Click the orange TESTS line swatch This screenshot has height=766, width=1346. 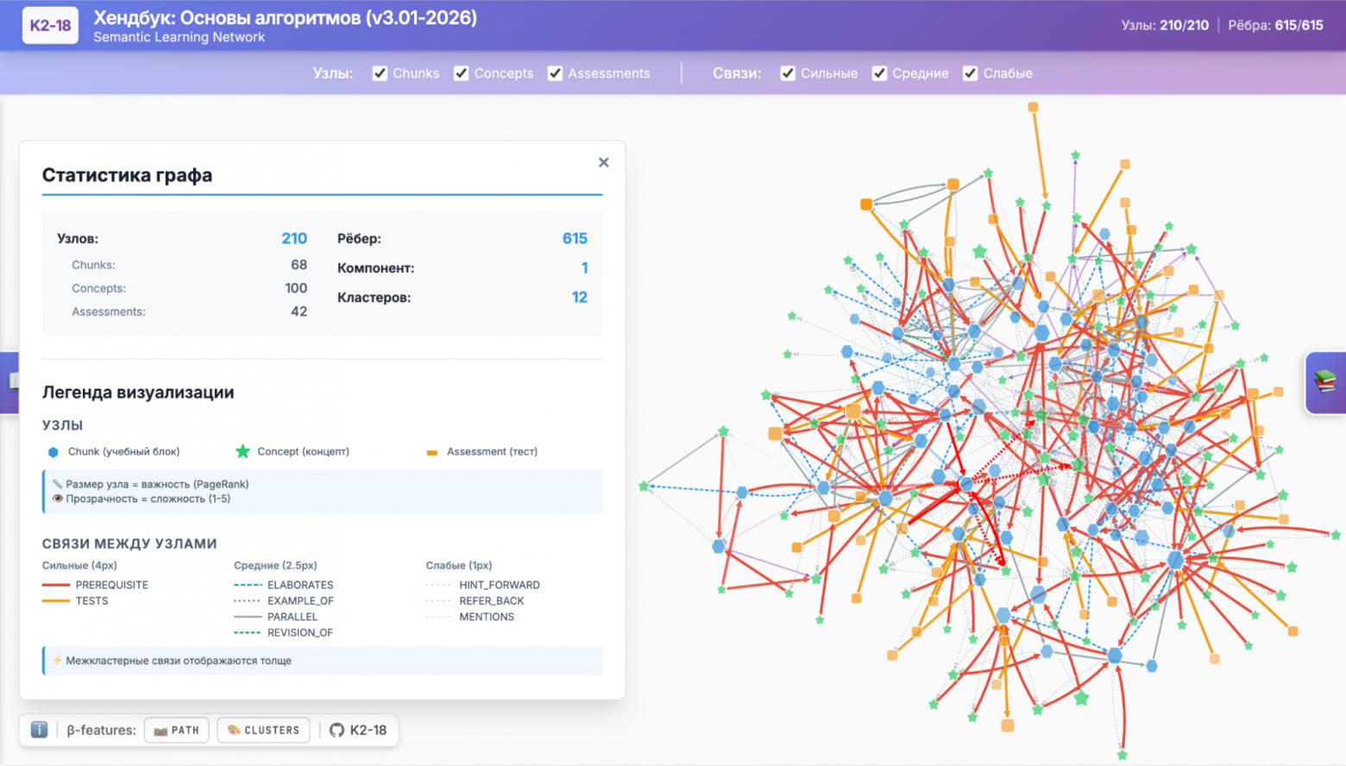(x=56, y=600)
